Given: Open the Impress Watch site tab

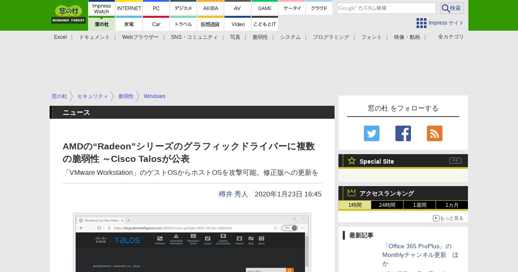Looking at the screenshot, I should tap(102, 8).
